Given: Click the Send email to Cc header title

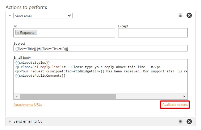Looking at the screenshot, I should point(28,121).
